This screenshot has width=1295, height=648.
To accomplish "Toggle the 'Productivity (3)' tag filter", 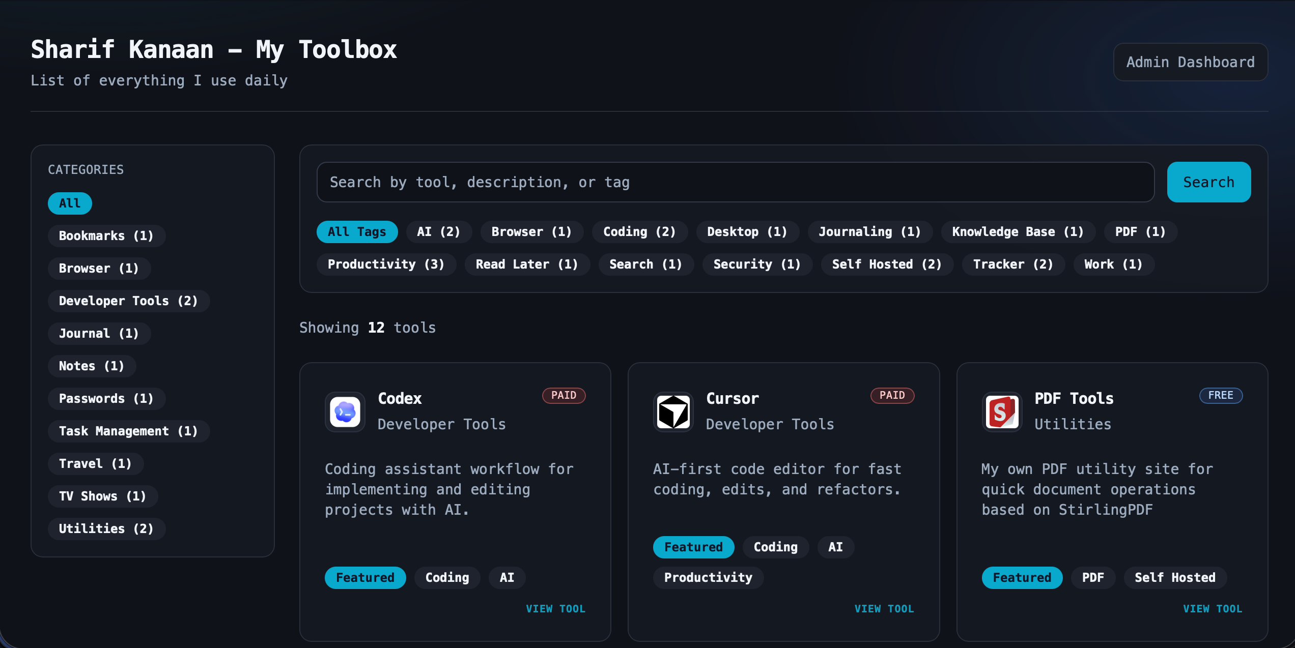I will coord(386,264).
